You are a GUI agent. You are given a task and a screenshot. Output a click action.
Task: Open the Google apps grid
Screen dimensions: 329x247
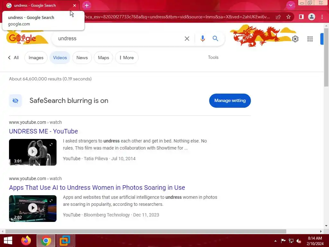point(310,39)
